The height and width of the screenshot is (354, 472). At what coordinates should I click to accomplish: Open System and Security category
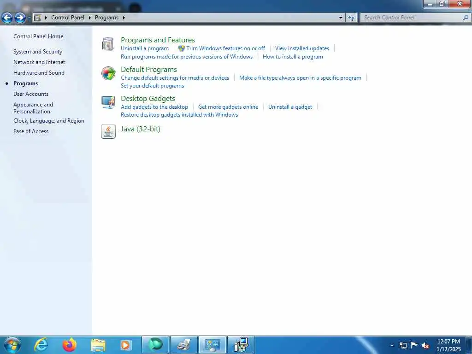38,52
